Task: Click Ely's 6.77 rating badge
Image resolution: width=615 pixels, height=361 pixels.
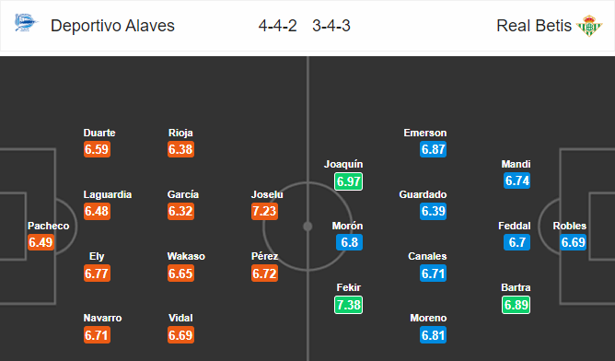Action: [x=97, y=274]
